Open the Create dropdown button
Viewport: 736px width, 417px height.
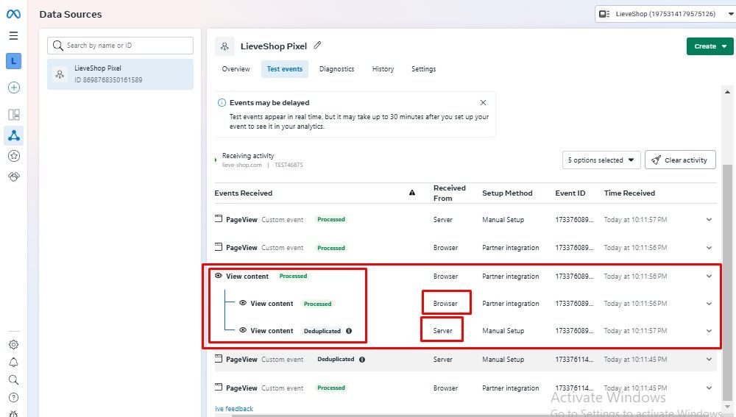pos(710,46)
